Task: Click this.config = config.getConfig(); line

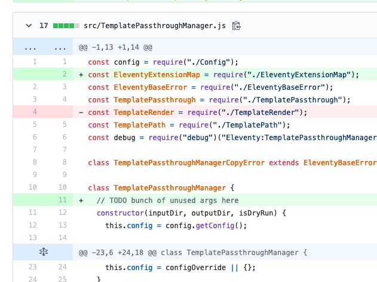Action: 176,225
